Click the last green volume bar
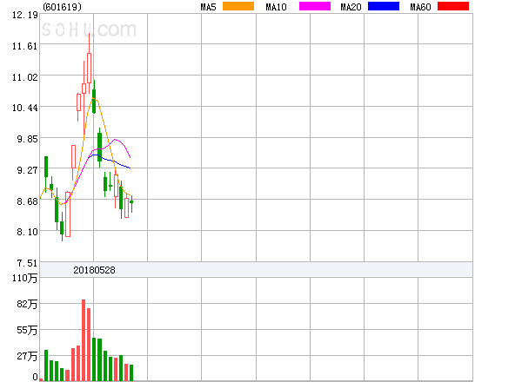 (x=131, y=372)
